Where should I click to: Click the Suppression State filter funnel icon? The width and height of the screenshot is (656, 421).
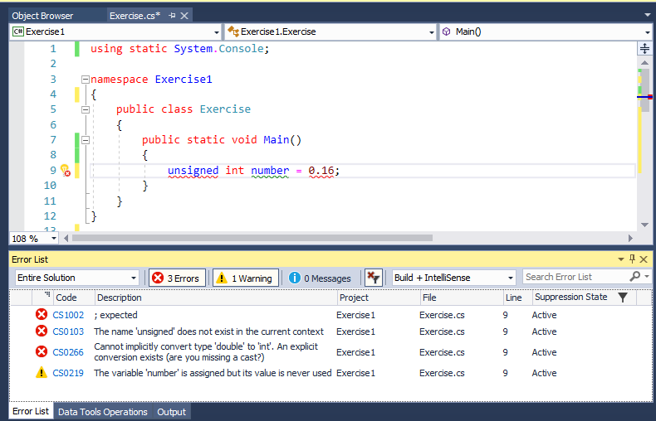[623, 297]
